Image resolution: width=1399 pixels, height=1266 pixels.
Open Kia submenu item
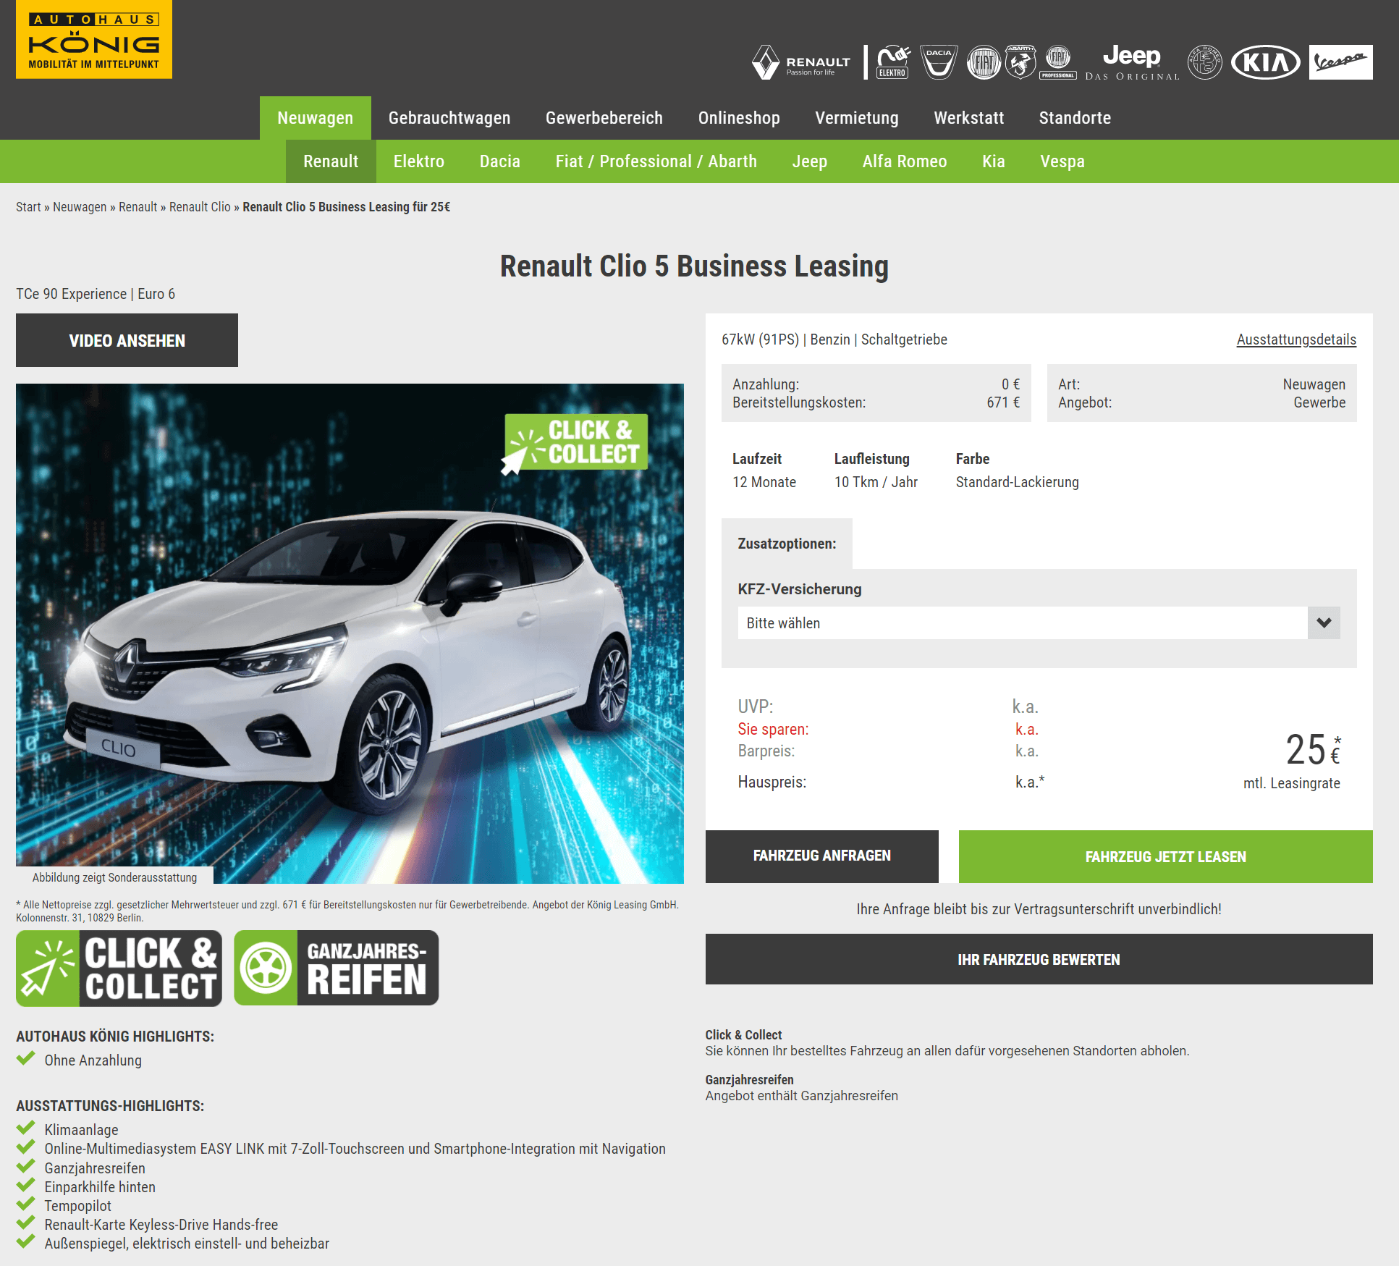(994, 161)
